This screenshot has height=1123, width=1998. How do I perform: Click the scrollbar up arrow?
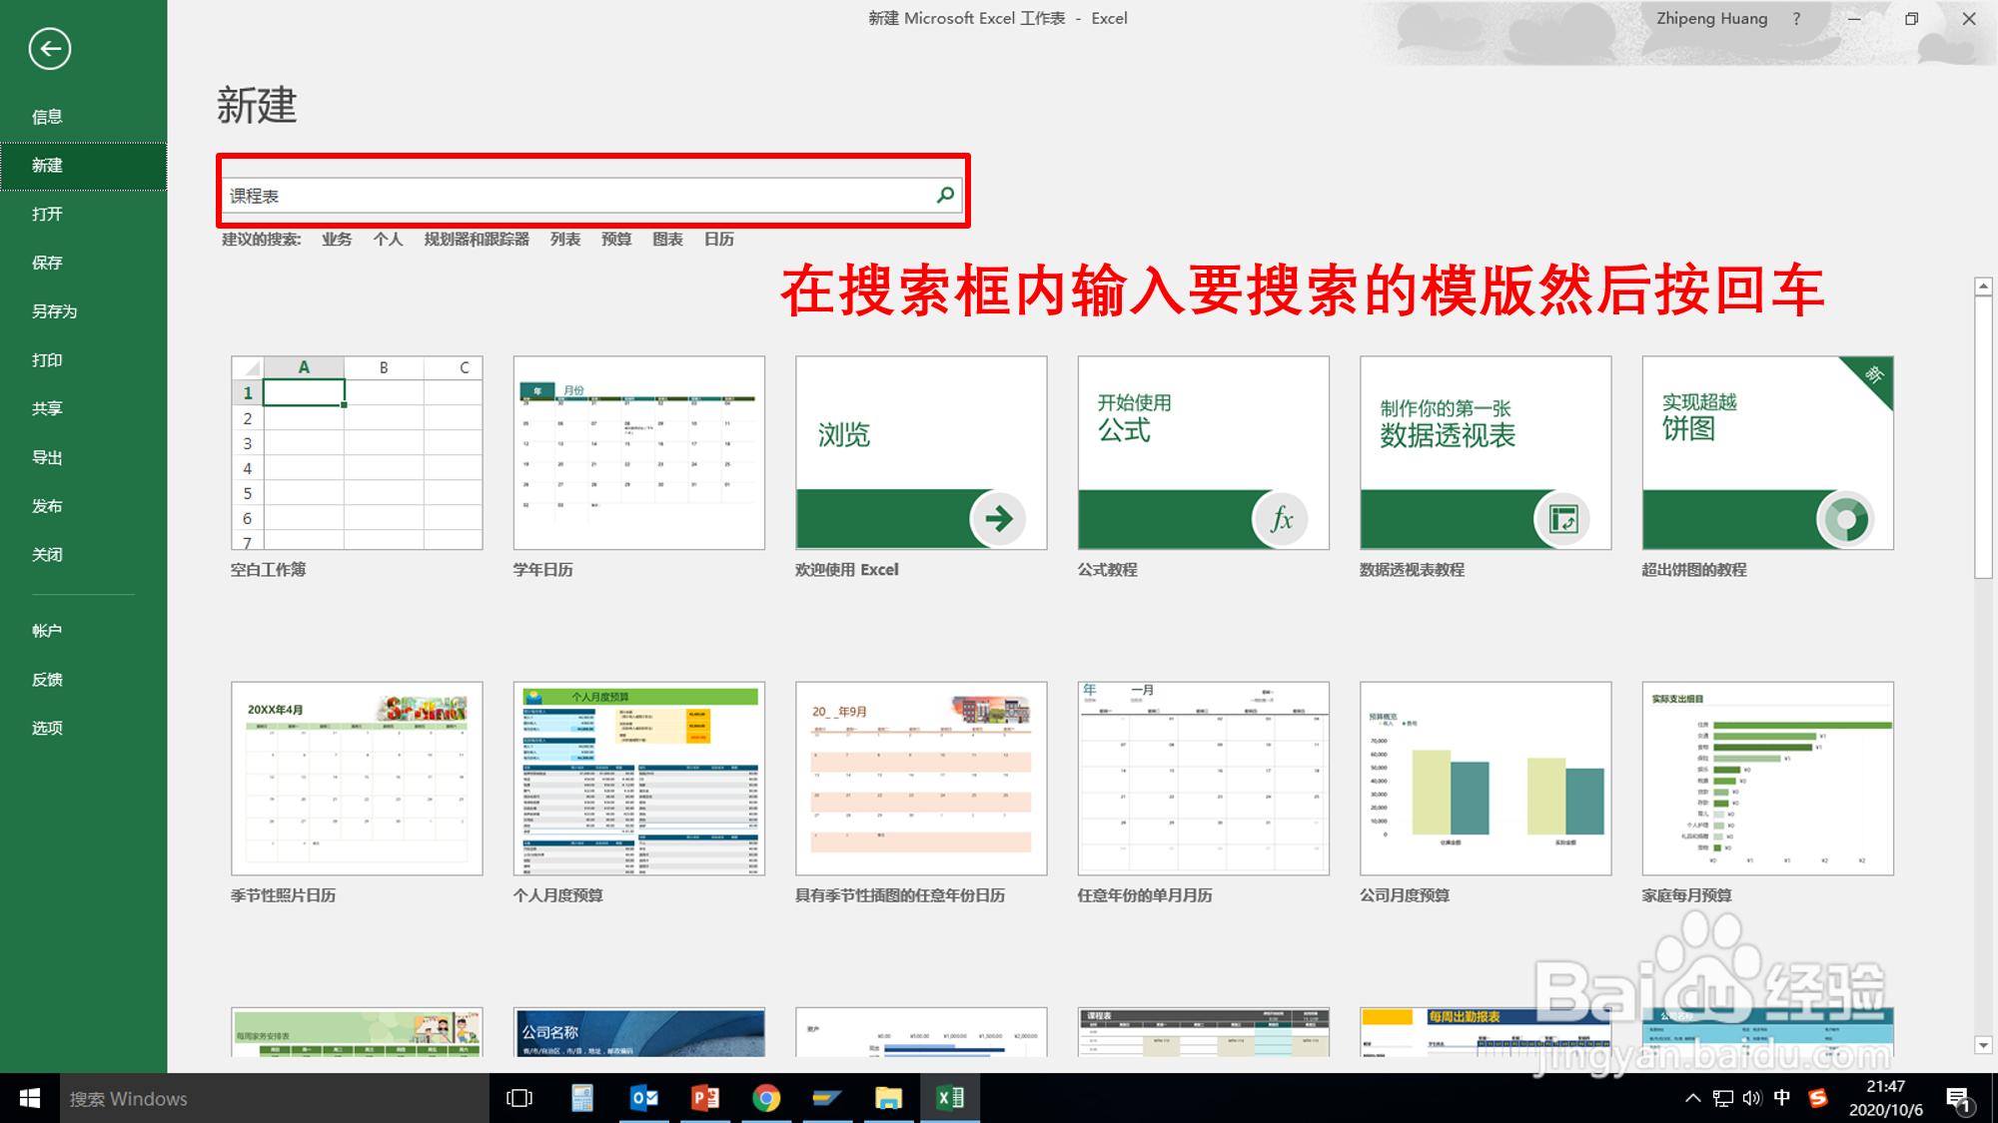1983,286
